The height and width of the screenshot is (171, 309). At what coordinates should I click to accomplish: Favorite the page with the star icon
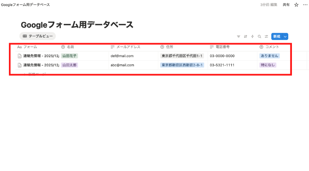tap(296, 5)
